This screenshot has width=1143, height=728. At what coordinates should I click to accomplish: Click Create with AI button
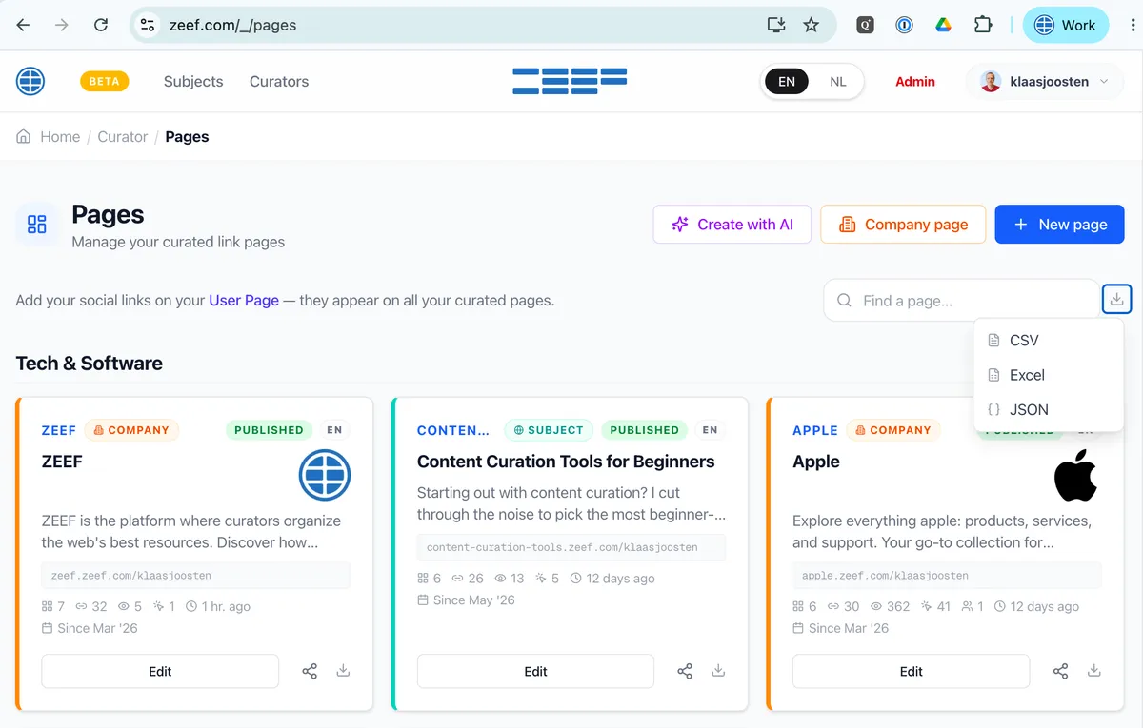click(x=732, y=225)
